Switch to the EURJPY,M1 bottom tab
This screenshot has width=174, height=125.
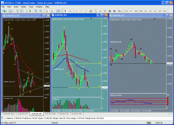tap(64, 114)
